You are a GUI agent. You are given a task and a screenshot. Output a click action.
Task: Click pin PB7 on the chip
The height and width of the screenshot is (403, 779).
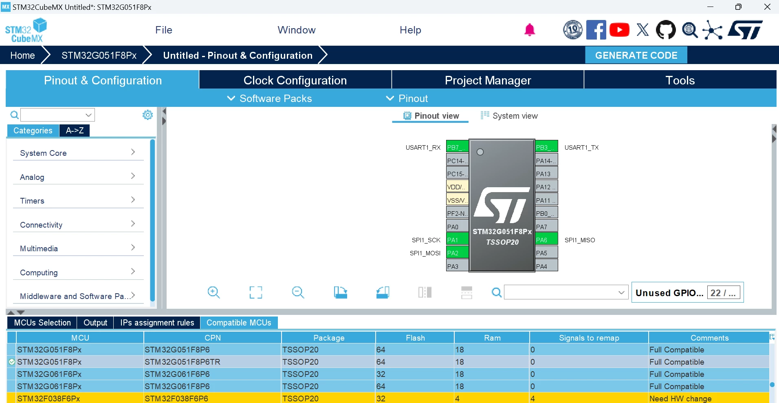click(457, 147)
